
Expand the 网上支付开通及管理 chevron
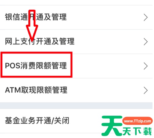tap(146, 42)
